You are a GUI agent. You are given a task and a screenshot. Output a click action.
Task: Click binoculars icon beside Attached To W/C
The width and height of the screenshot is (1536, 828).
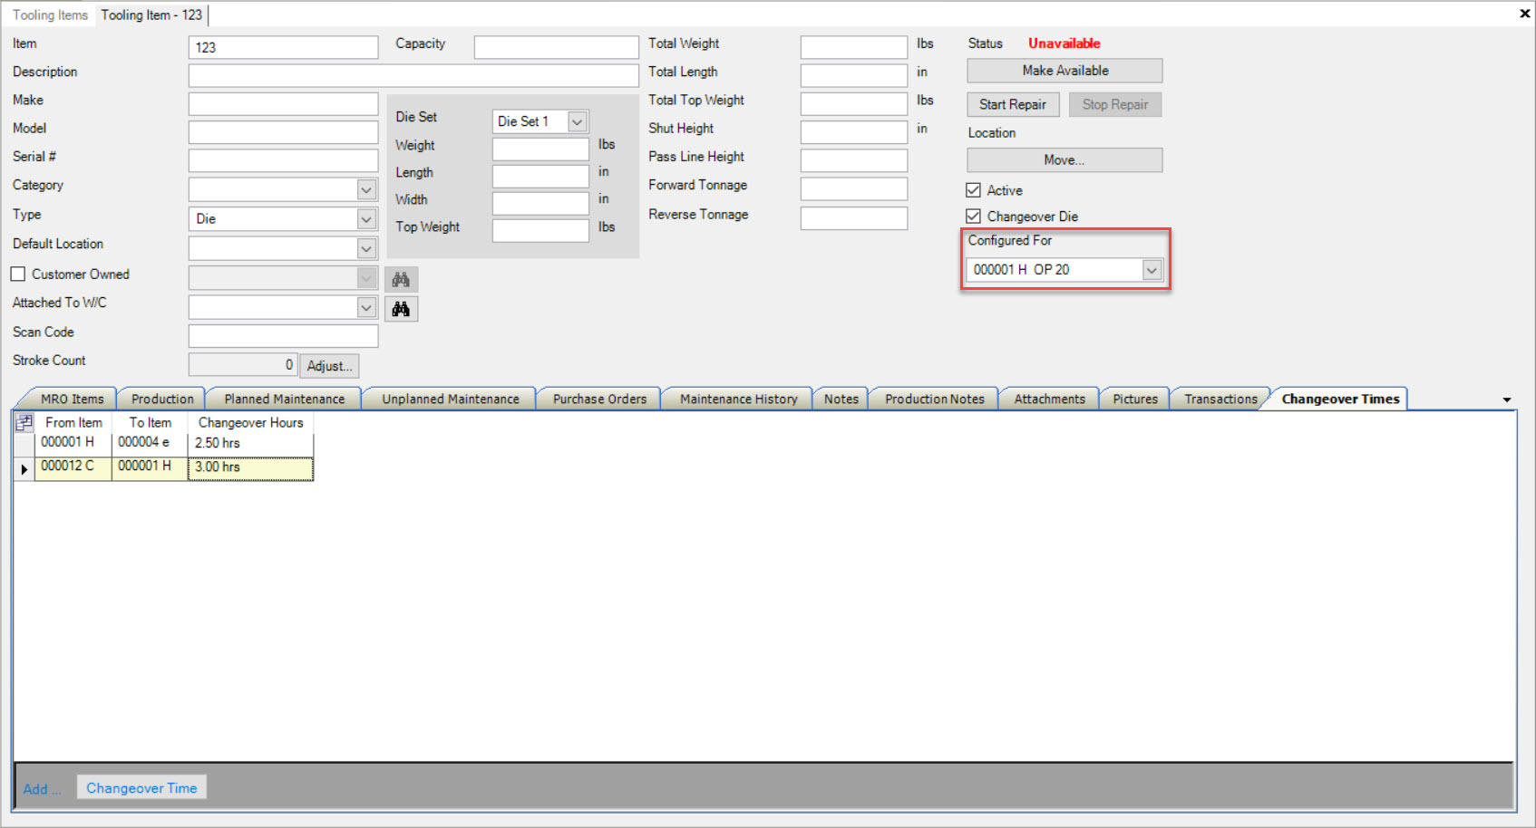401,309
